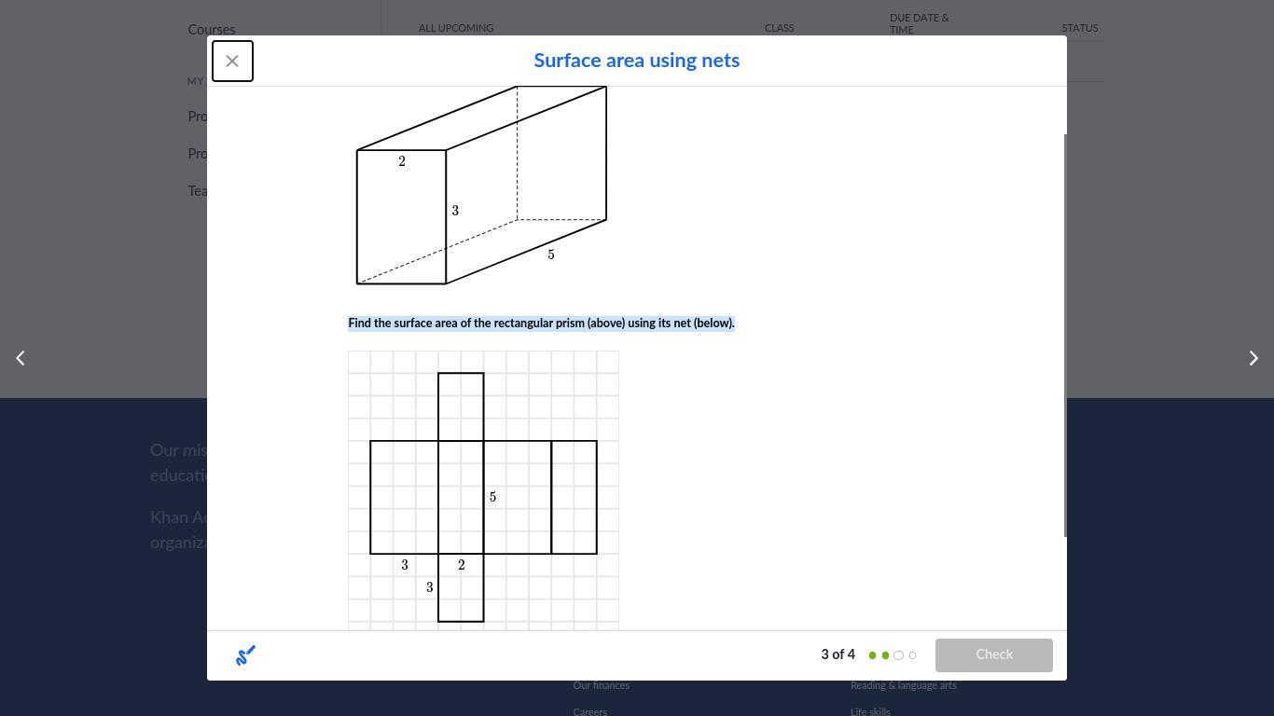Click the first green progress dot
1274x716 pixels.
click(x=872, y=655)
